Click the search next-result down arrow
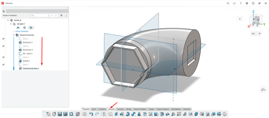Screen dimensions: 269x118 pyautogui.click(x=55, y=15)
